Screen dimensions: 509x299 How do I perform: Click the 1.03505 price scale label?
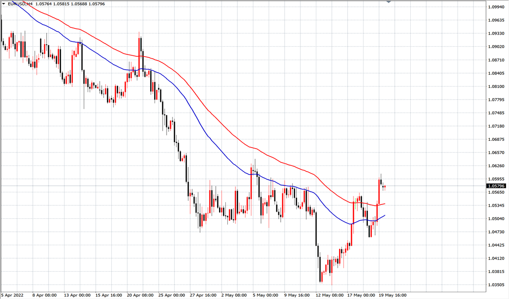tap(496, 285)
